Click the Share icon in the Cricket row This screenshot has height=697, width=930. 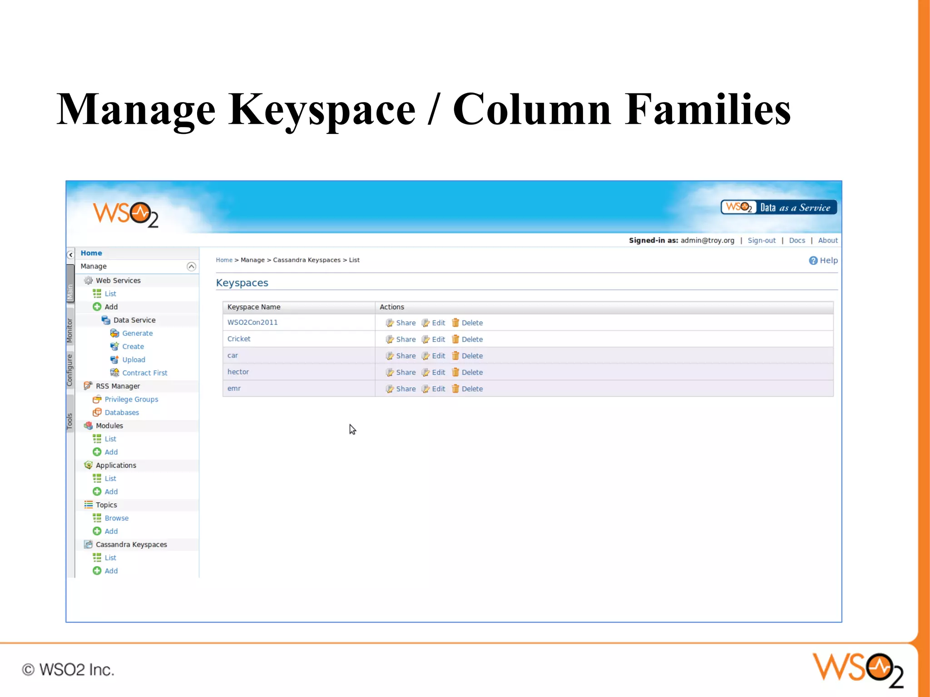pos(390,339)
